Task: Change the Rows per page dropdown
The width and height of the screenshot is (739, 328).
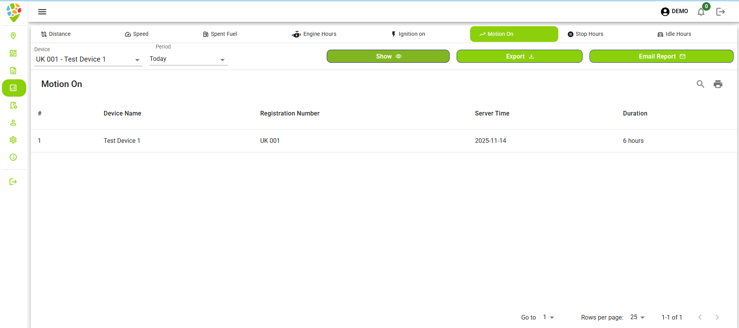Action: (x=637, y=317)
